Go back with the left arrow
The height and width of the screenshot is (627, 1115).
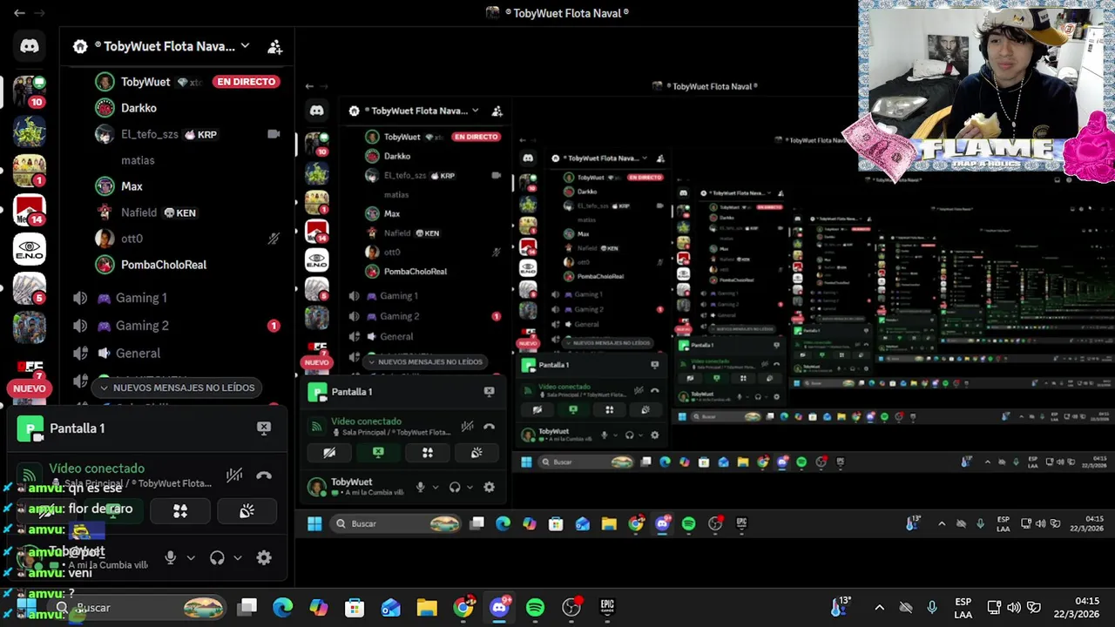[19, 13]
